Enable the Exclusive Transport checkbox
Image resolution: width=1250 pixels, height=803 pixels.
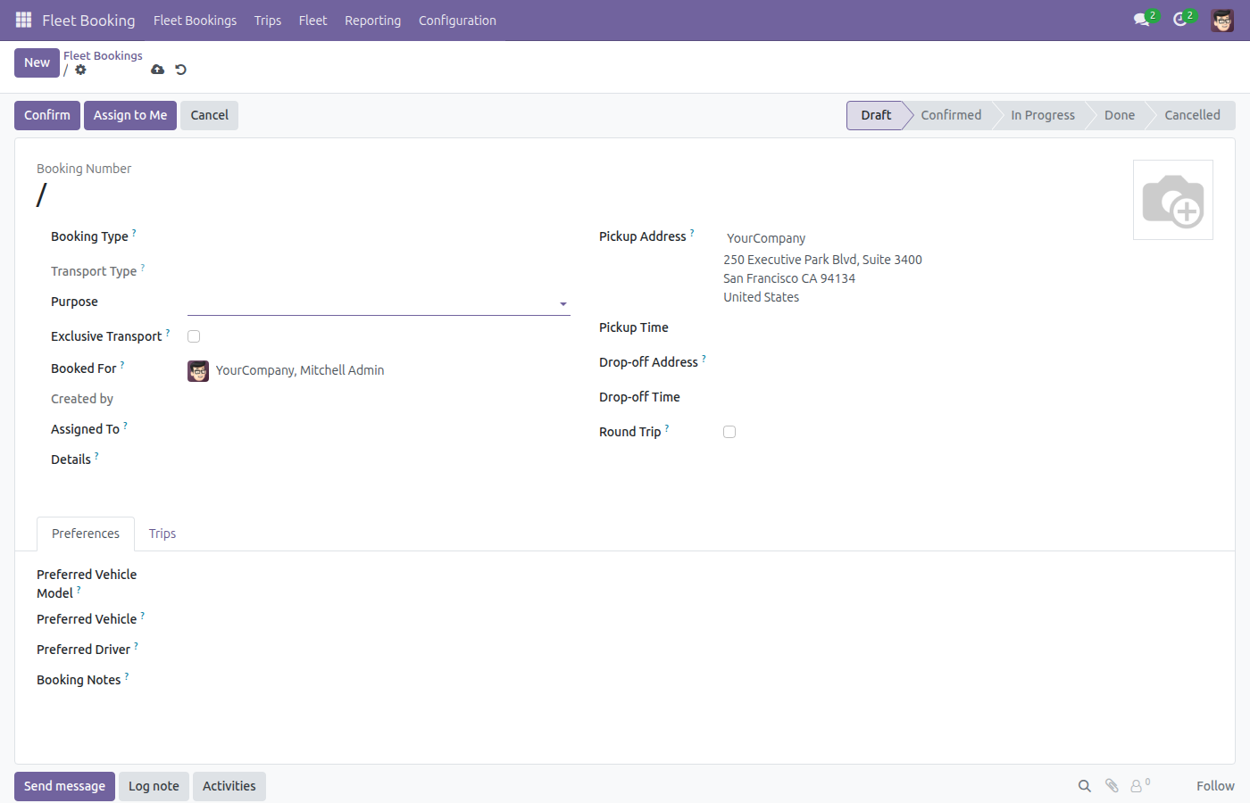[x=194, y=336]
